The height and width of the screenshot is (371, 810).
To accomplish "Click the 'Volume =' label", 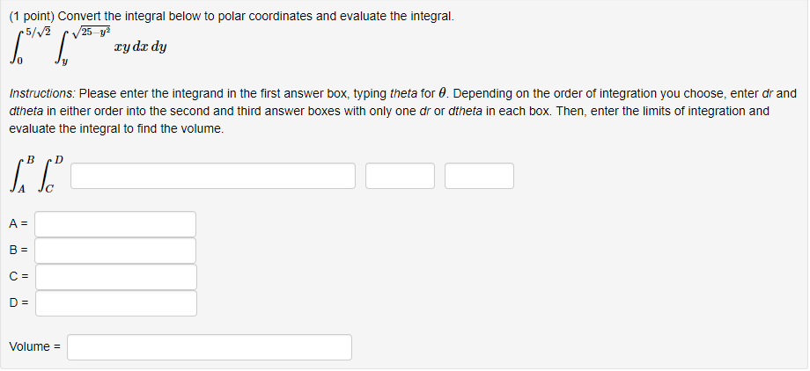I will tap(34, 346).
